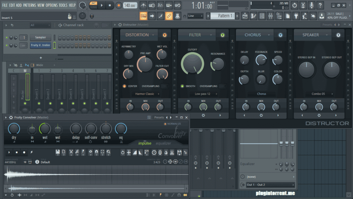Open the Out 1 - Out 2 output dropdown
The width and height of the screenshot is (353, 199).
[x=270, y=185]
